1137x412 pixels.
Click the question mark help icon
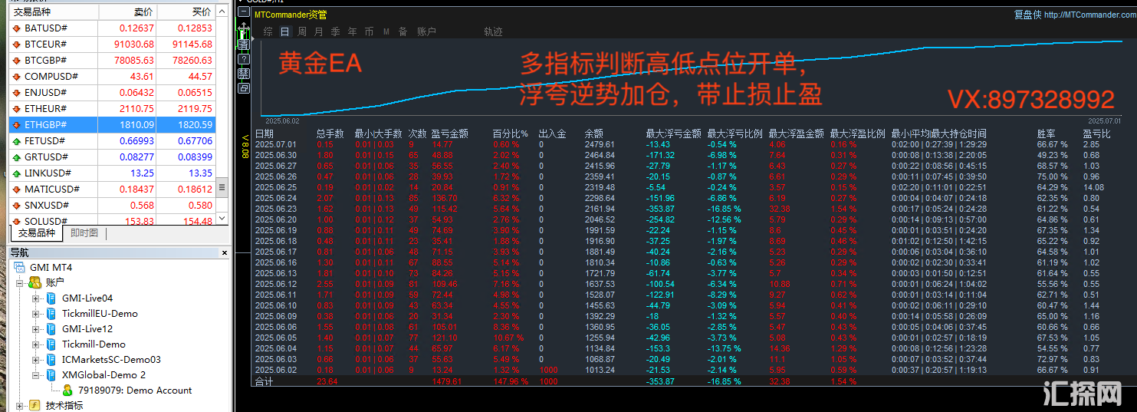(x=244, y=59)
